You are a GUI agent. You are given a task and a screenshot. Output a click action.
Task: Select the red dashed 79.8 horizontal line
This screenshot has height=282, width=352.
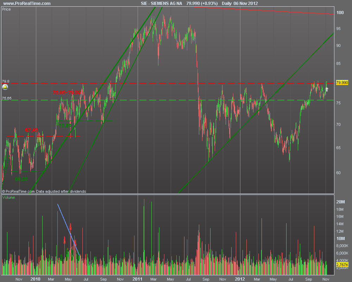pyautogui.click(x=168, y=83)
